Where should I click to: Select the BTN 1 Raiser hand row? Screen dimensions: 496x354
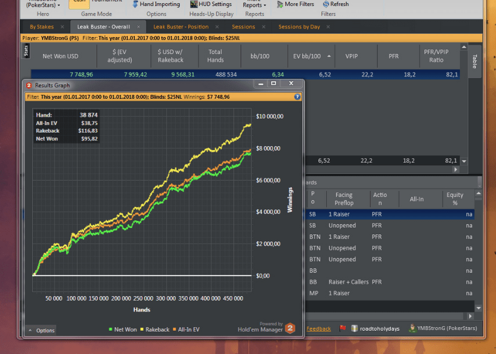coord(390,237)
